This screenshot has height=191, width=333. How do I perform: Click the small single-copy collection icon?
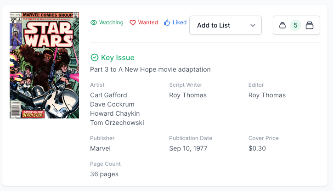tap(282, 26)
